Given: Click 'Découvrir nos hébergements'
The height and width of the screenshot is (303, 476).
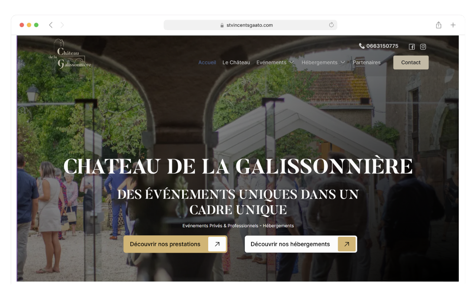Looking at the screenshot, I should click(290, 244).
